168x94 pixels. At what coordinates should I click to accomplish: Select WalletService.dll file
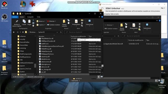point(47,51)
